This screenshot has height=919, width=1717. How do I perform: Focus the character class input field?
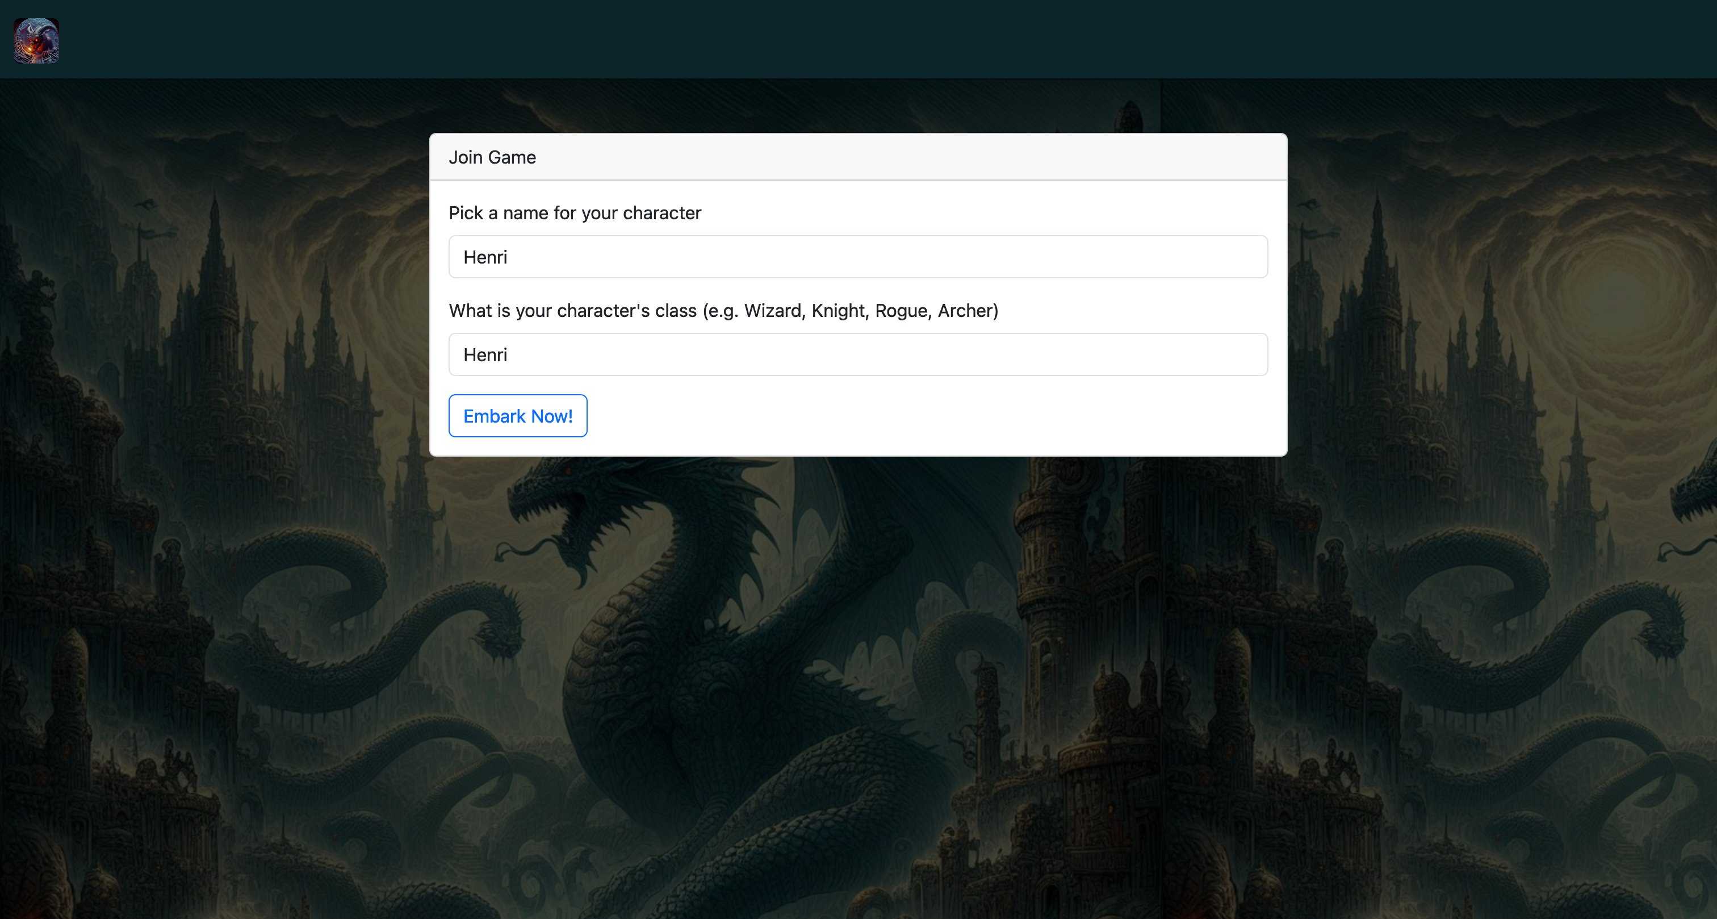pyautogui.click(x=858, y=355)
